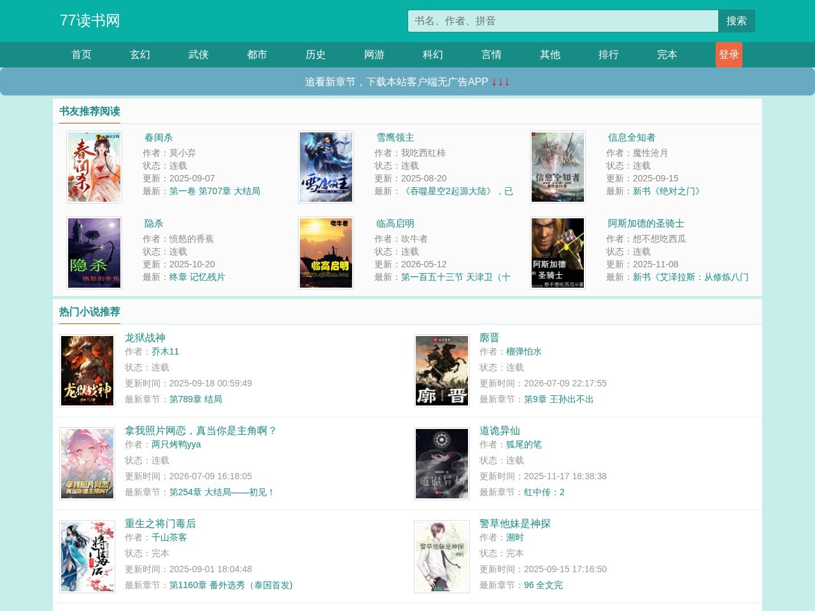Open the 重生之将门毒后 cover image
Image resolution: width=815 pixels, height=611 pixels.
coord(87,557)
